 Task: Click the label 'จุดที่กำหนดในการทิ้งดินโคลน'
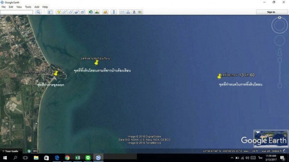pyautogui.click(x=241, y=84)
